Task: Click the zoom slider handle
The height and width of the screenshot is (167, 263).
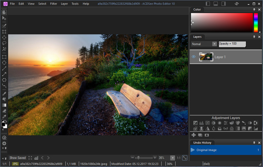Action: coord(138,158)
